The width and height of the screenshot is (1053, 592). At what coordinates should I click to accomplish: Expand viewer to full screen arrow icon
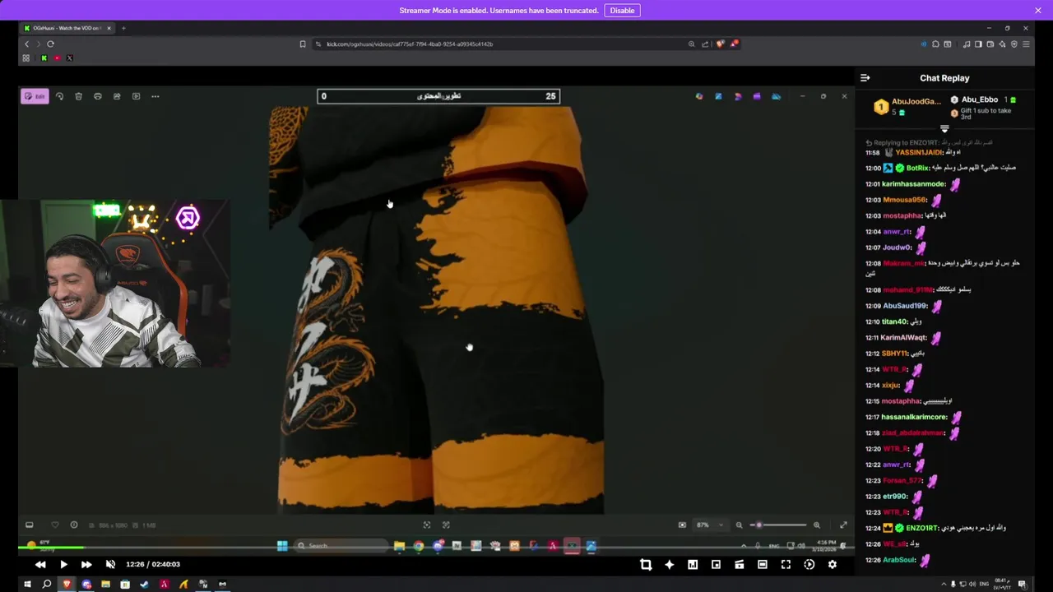pyautogui.click(x=843, y=525)
